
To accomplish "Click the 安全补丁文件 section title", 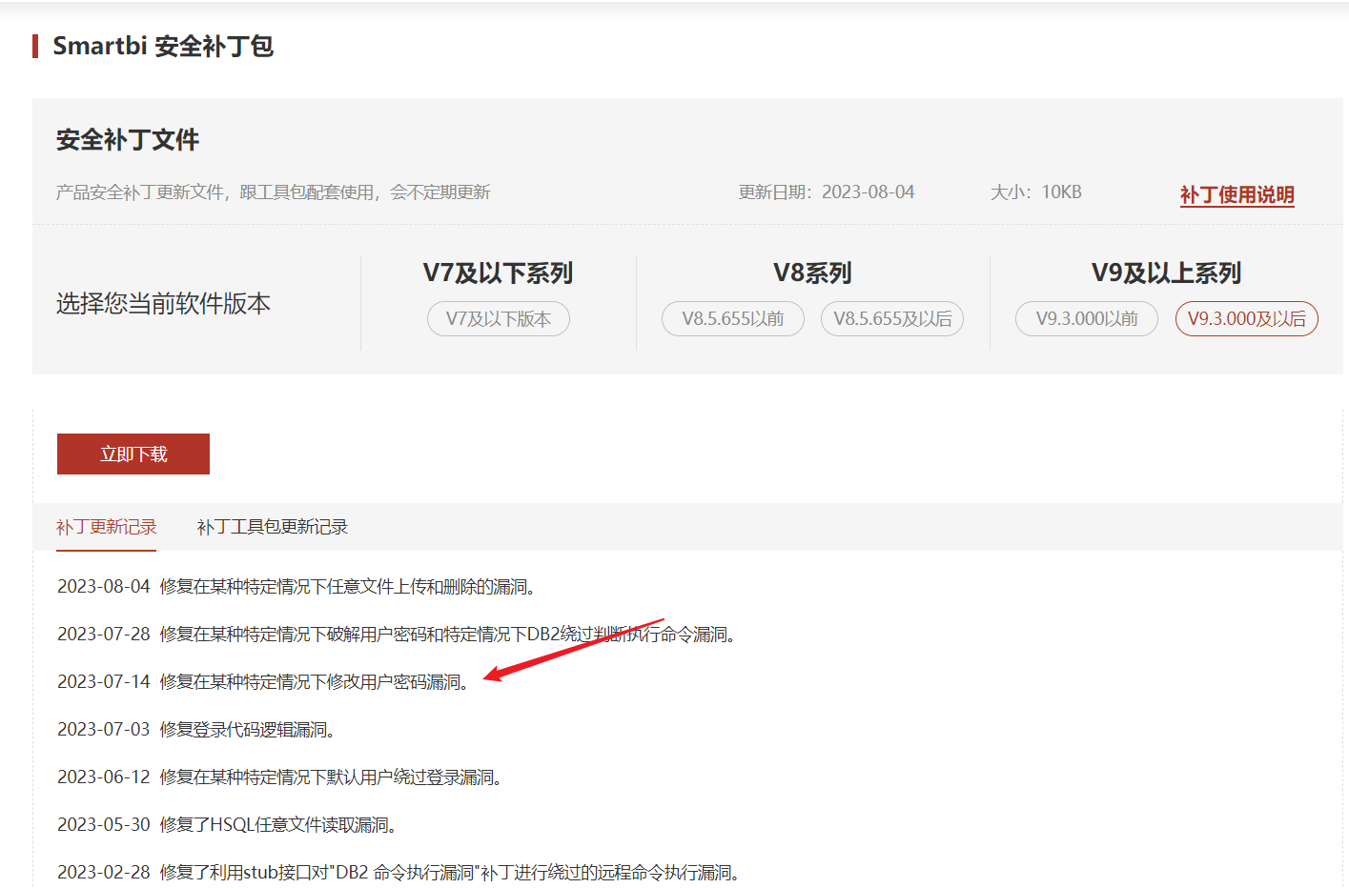I will (128, 140).
